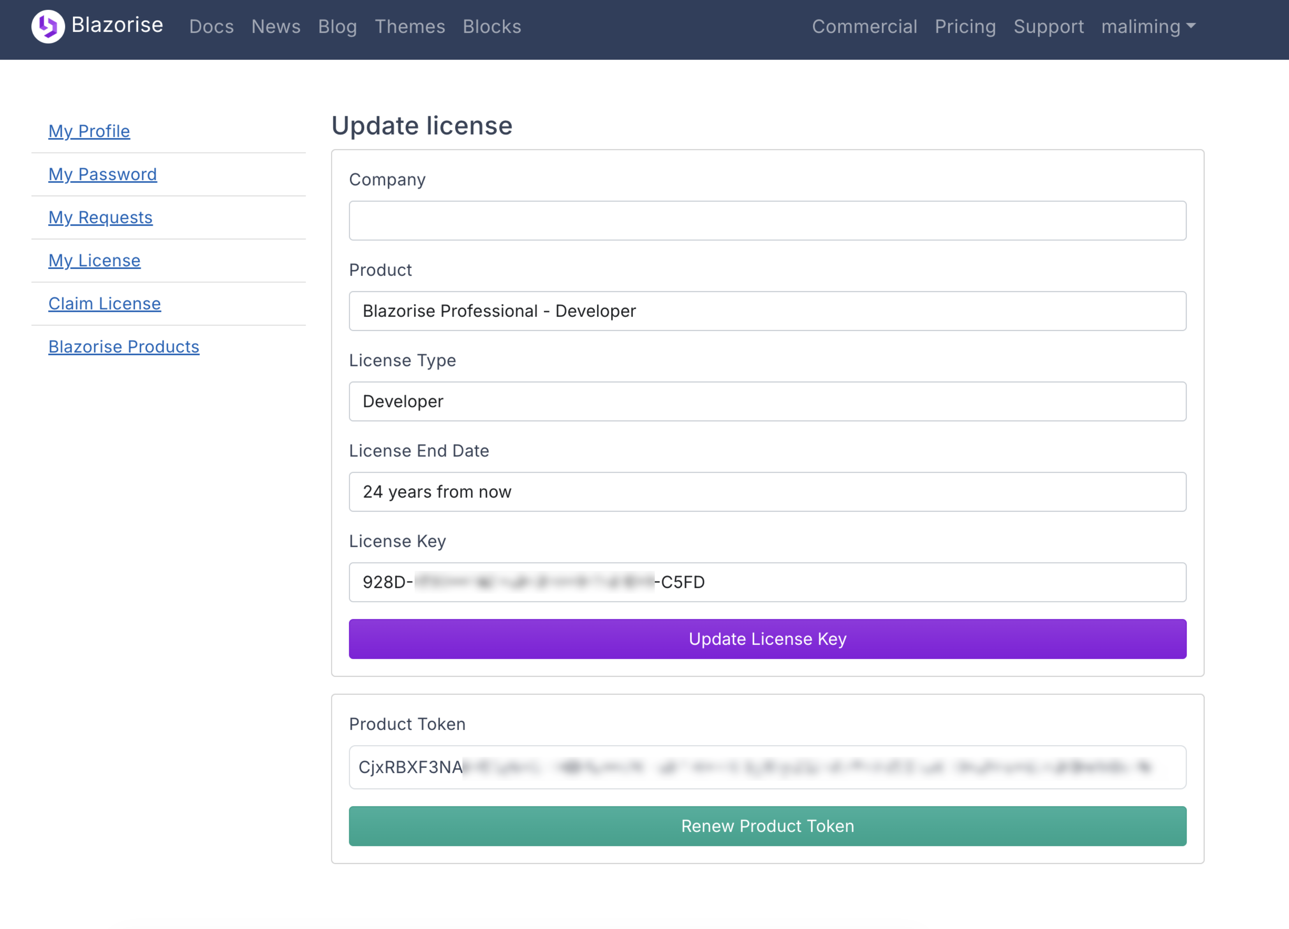Click the License End Date field

767,491
